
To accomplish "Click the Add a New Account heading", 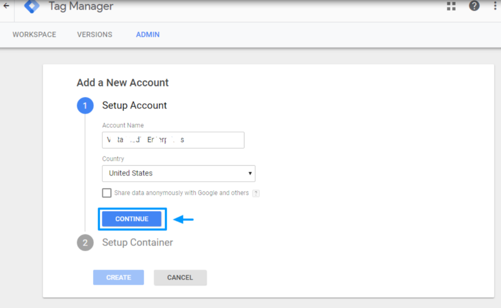I will 123,83.
